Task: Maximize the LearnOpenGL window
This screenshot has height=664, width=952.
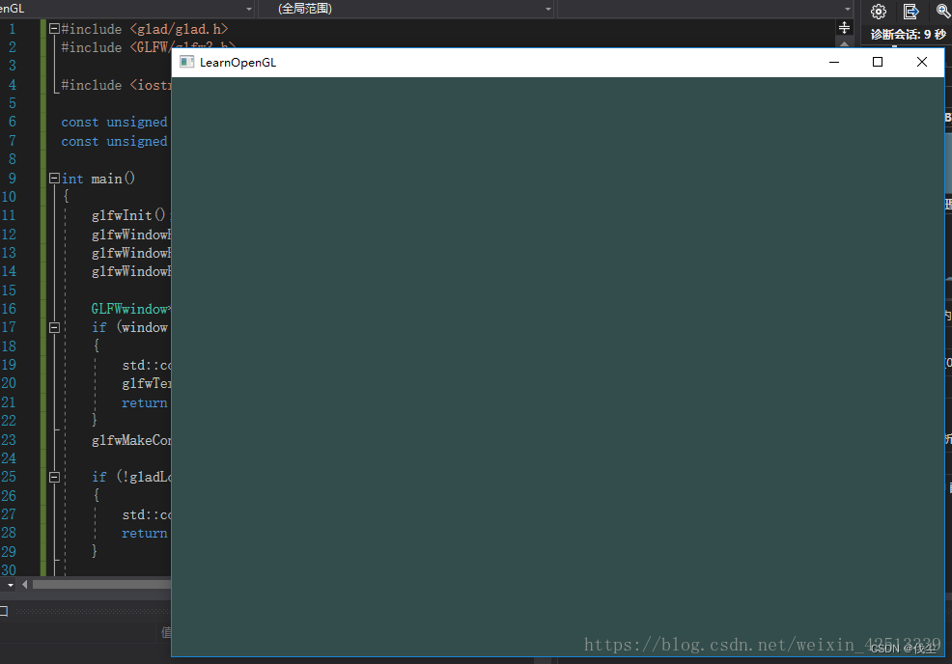Action: (878, 62)
